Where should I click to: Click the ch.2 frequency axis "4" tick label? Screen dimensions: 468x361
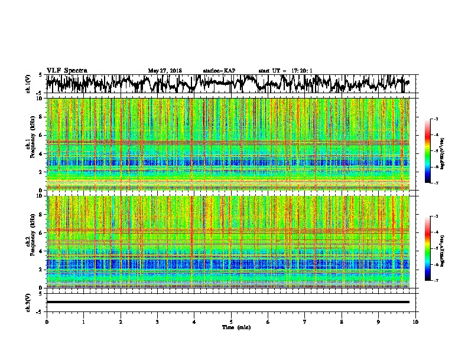coord(41,251)
